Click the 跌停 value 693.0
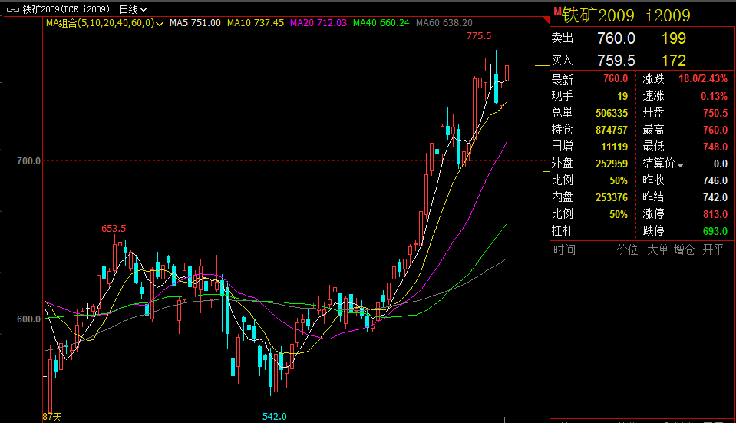The width and height of the screenshot is (736, 423). (x=715, y=231)
